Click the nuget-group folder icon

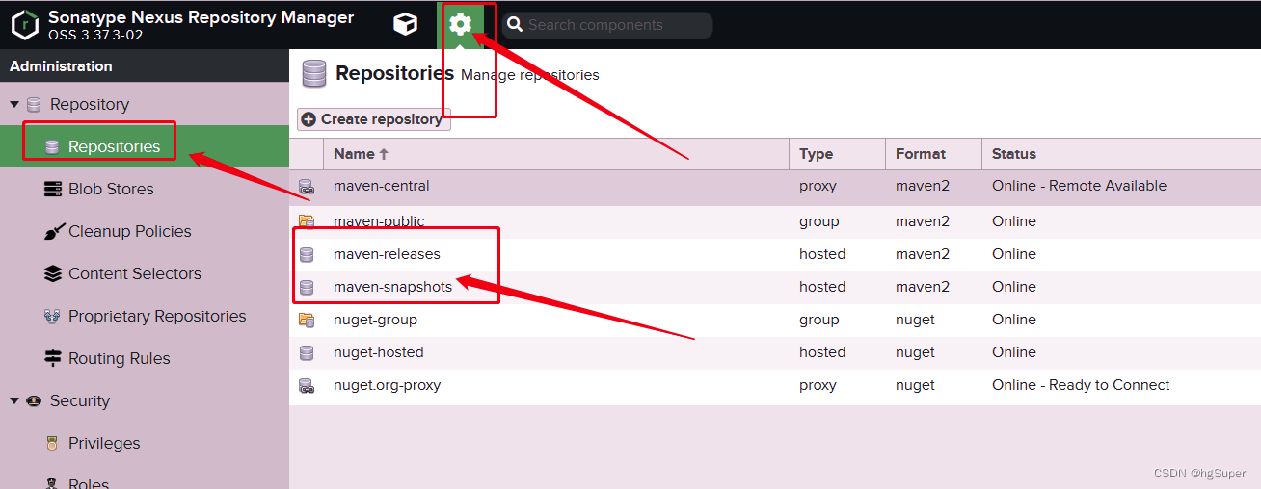pyautogui.click(x=307, y=320)
